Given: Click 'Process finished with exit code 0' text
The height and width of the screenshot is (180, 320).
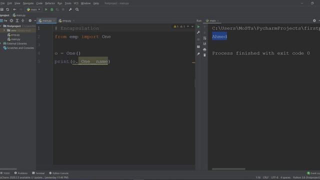Looking at the screenshot, I should (261, 53).
